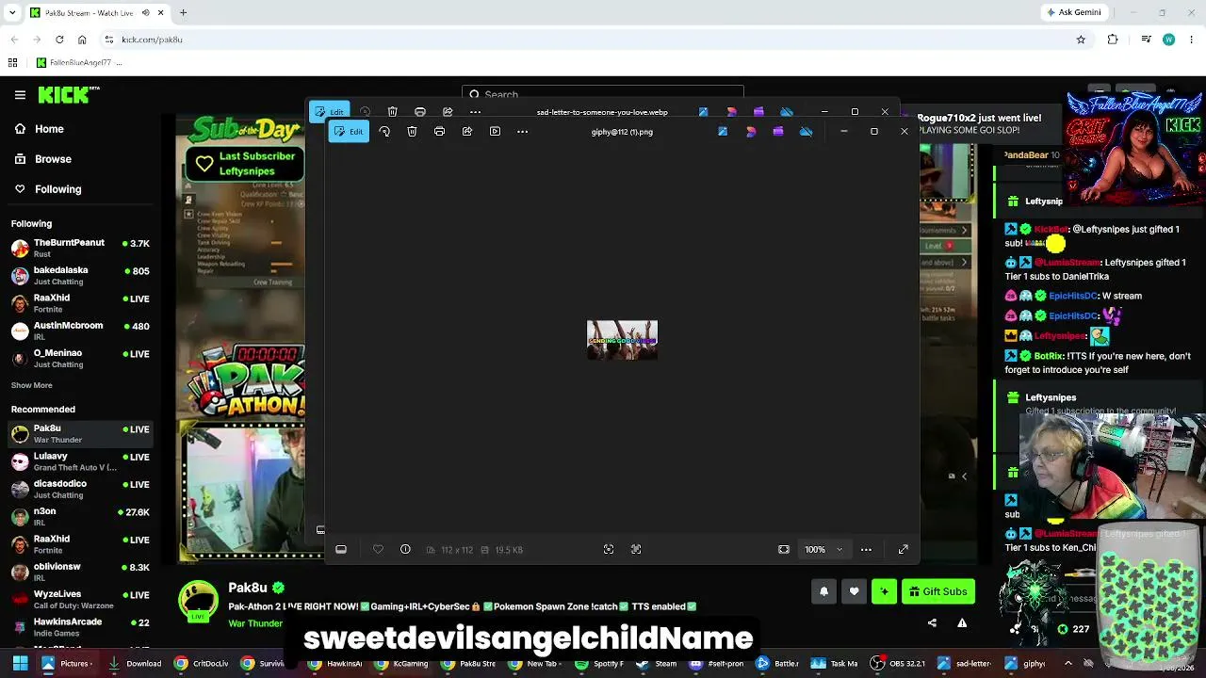Open Windows Start menu
This screenshot has height=678, width=1206.
coord(20,663)
